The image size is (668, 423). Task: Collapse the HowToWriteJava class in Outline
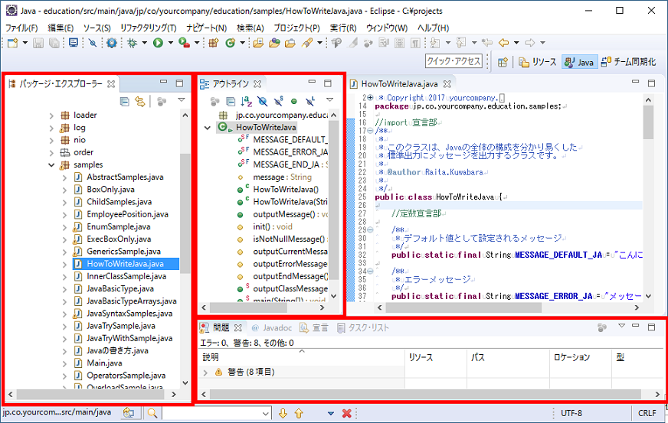pos(207,128)
